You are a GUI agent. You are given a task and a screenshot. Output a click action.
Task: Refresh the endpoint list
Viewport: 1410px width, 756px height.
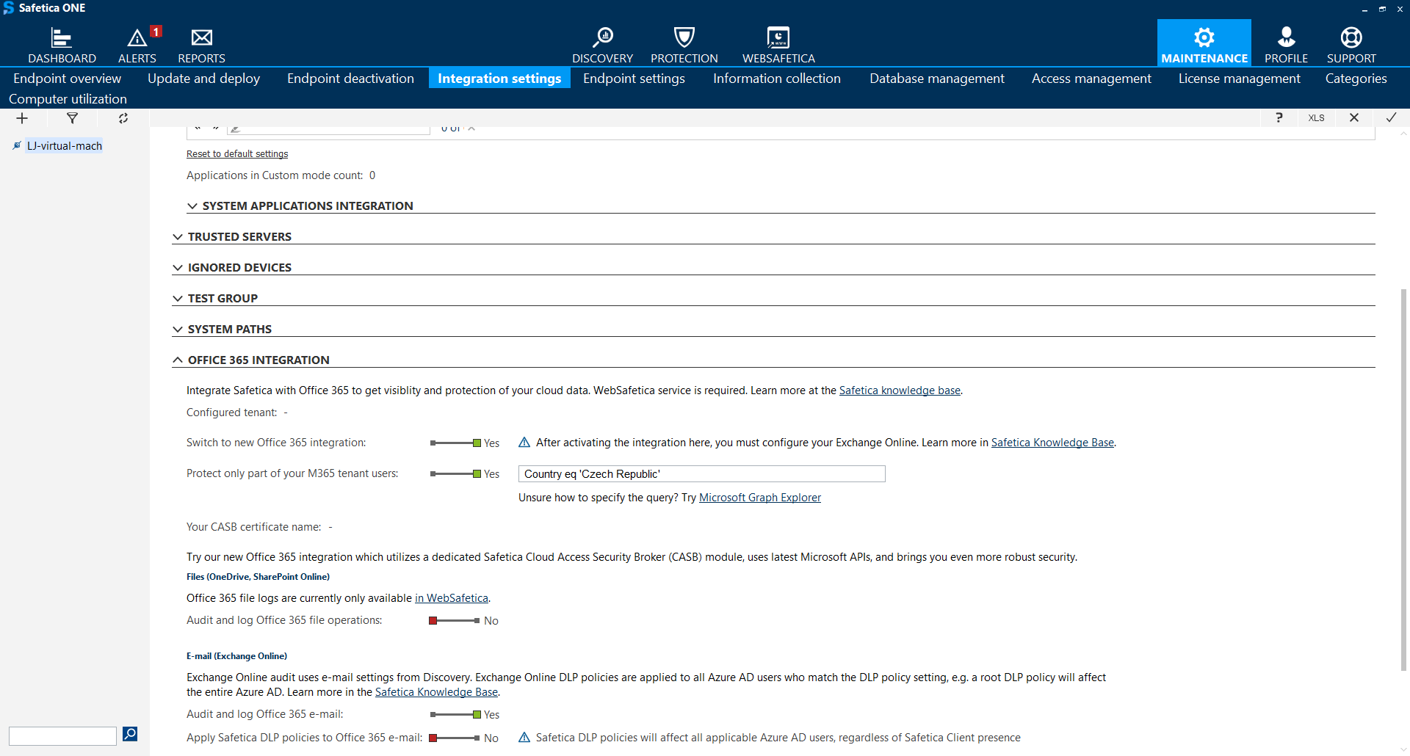123,118
